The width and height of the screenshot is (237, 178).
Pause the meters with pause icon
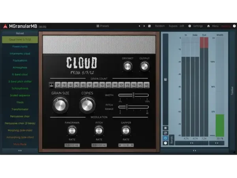click(x=166, y=128)
